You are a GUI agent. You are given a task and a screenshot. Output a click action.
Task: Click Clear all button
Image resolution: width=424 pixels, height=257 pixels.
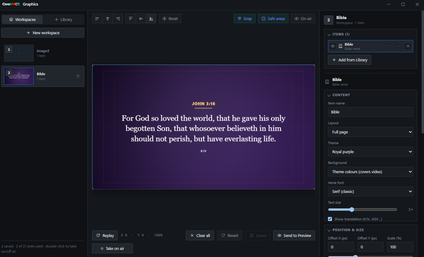point(200,235)
